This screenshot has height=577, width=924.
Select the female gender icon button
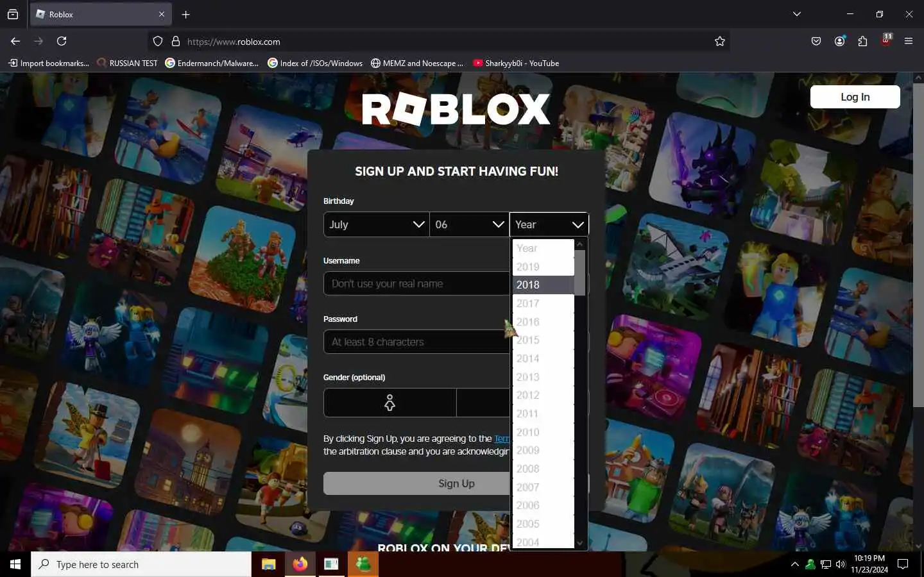click(x=389, y=403)
